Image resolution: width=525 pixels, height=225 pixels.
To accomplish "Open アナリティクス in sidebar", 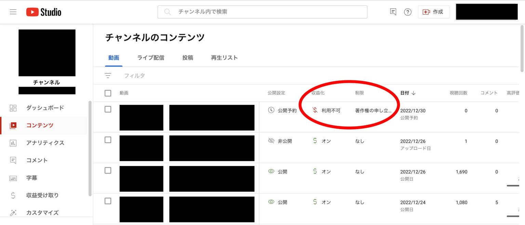I will [x=45, y=143].
